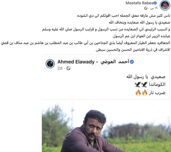Click the word الكوماندا in shared post
The image size is (171, 152).
tap(157, 84)
